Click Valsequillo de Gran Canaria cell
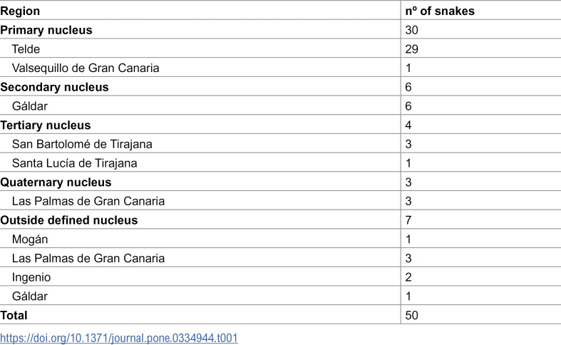561x345 pixels. click(86, 68)
